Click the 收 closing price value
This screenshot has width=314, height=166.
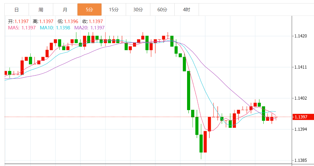96,21
